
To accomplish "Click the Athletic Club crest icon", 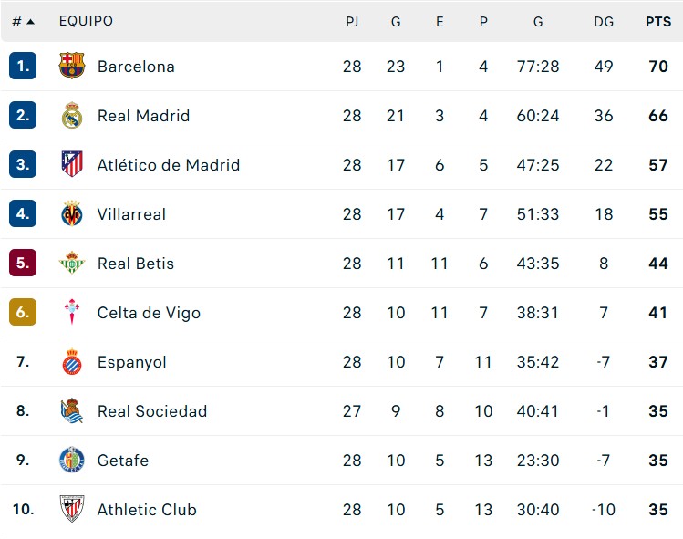I will [71, 510].
